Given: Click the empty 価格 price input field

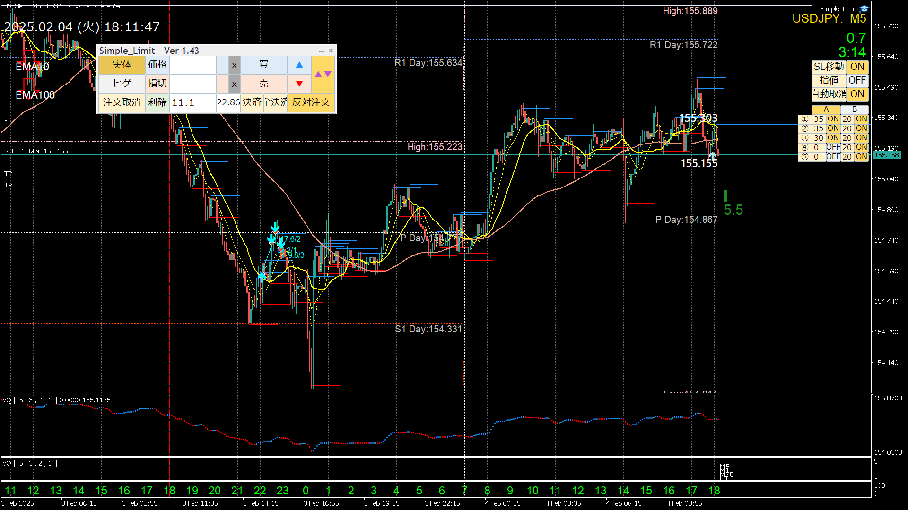Looking at the screenshot, I should click(x=193, y=65).
